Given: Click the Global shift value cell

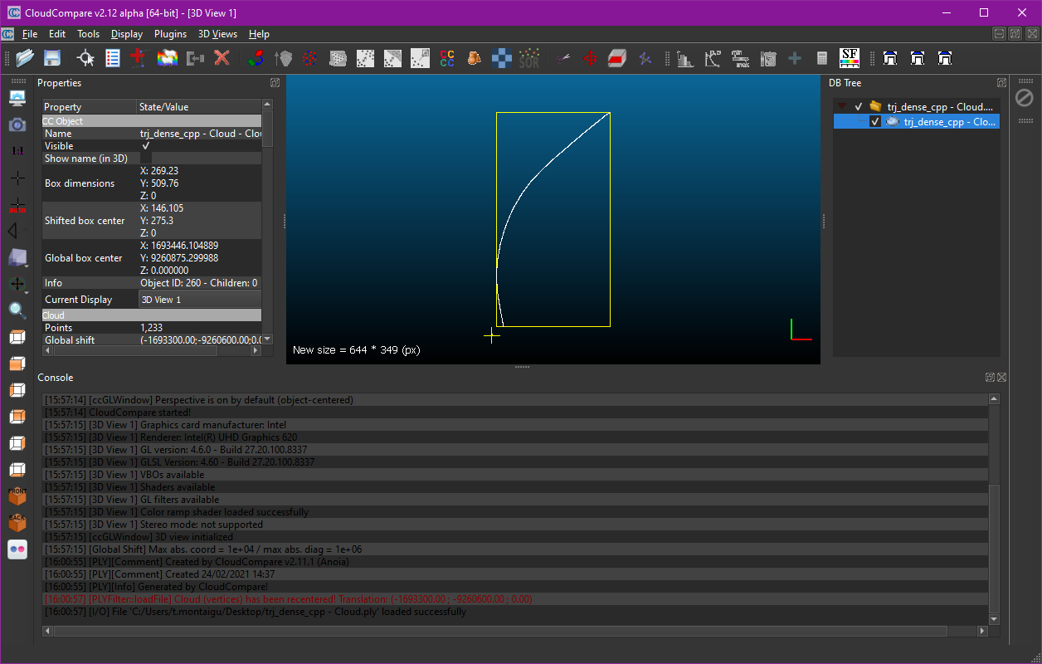Looking at the screenshot, I should click(x=200, y=340).
